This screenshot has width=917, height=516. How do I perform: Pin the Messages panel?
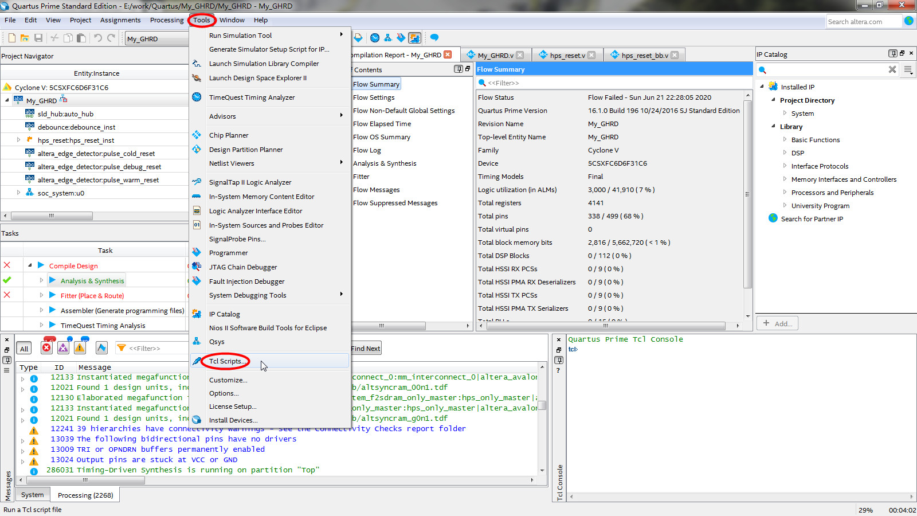pyautogui.click(x=7, y=360)
